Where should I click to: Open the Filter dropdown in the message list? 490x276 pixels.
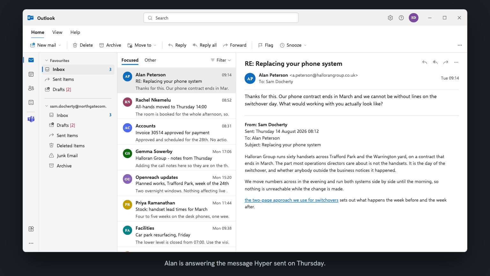[x=221, y=60]
